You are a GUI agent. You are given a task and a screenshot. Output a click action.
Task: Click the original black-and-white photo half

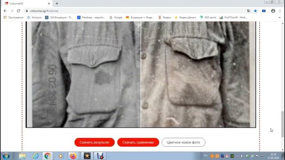pos(83,74)
